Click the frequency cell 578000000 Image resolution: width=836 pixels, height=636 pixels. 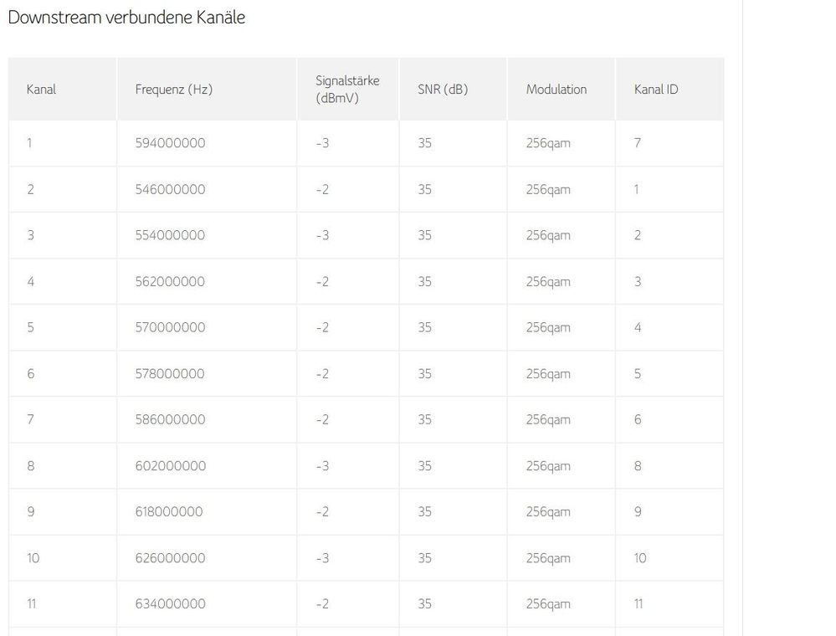[x=170, y=374]
